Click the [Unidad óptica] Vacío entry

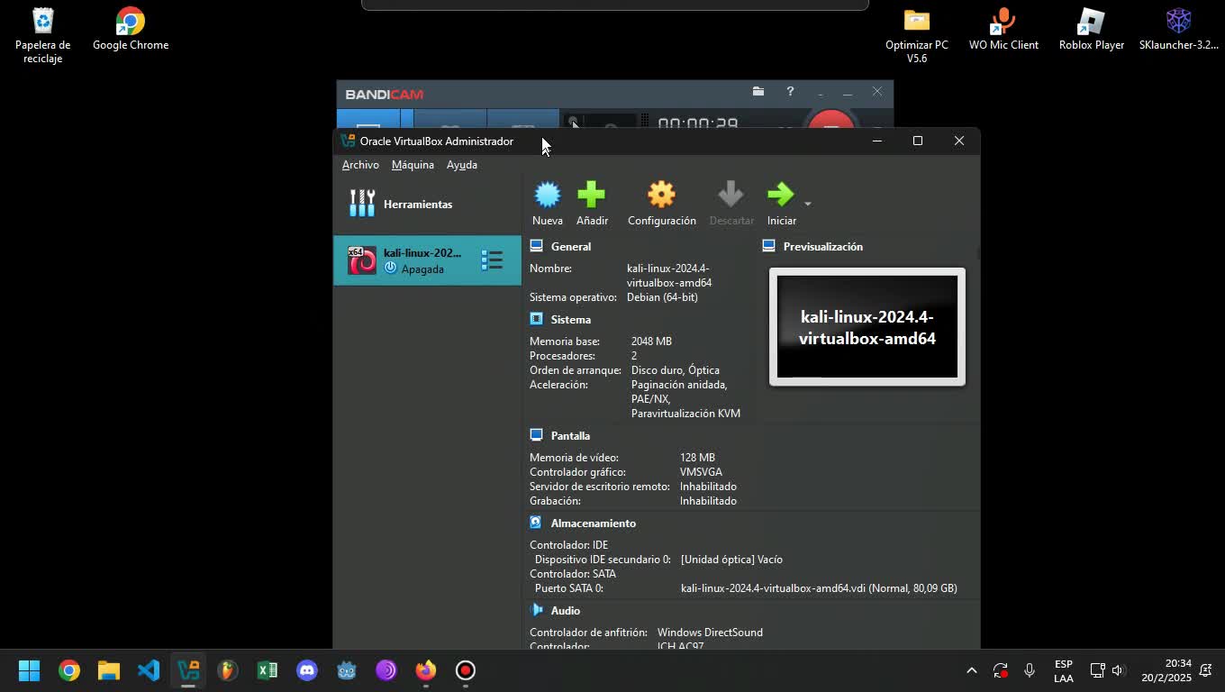(731, 560)
